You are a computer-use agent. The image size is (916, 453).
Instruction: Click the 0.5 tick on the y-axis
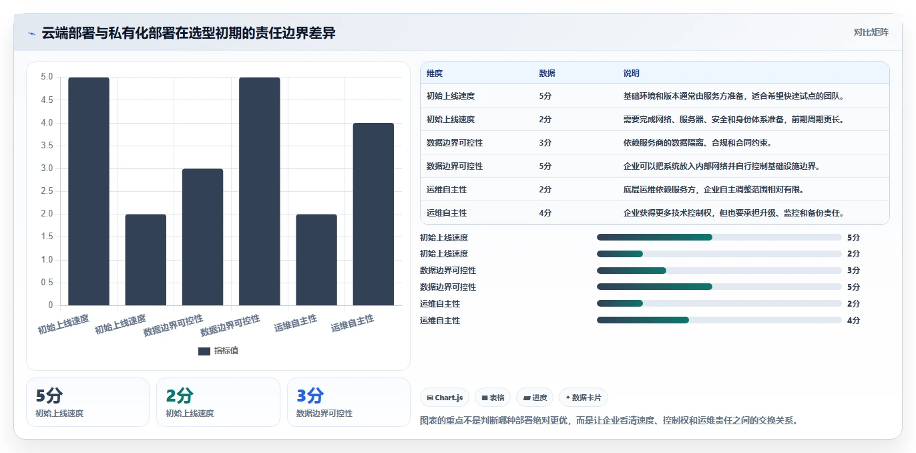pyautogui.click(x=46, y=283)
